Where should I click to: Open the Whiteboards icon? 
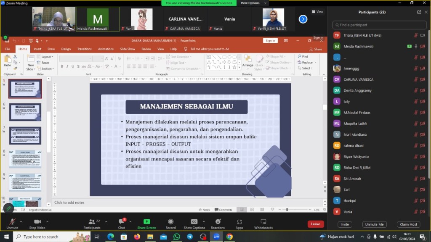coord(263,223)
